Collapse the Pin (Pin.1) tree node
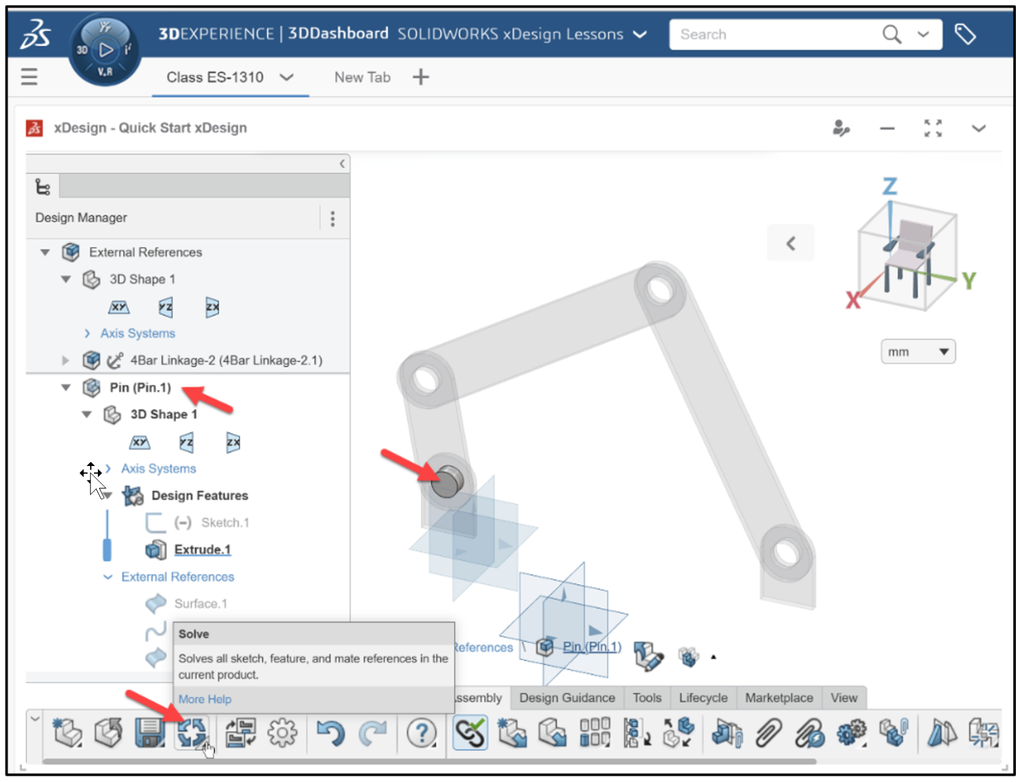 (65, 387)
